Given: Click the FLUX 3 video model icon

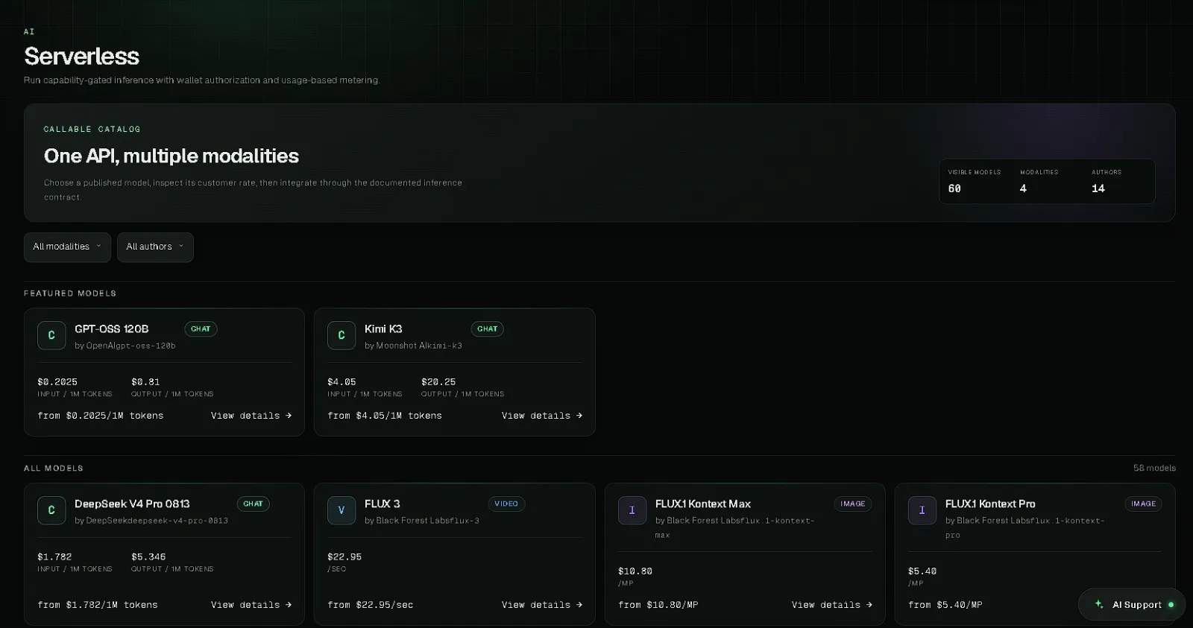Looking at the screenshot, I should [x=341, y=510].
